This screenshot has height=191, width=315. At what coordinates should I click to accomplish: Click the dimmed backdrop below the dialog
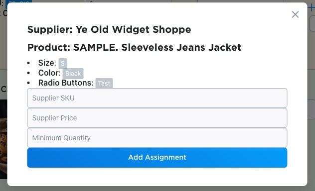click(x=157, y=189)
